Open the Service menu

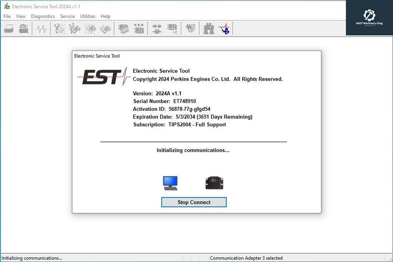tap(68, 16)
